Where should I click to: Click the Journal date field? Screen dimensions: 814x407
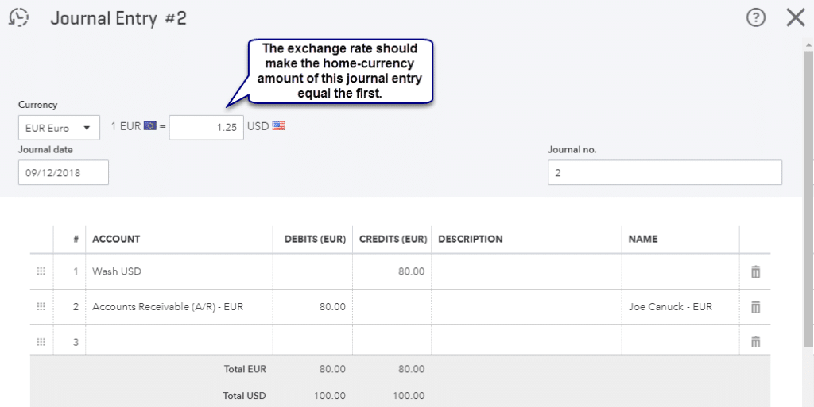[64, 172]
